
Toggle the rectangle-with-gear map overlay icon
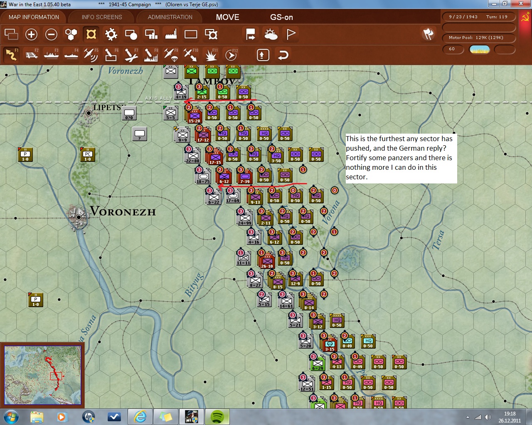pos(211,34)
